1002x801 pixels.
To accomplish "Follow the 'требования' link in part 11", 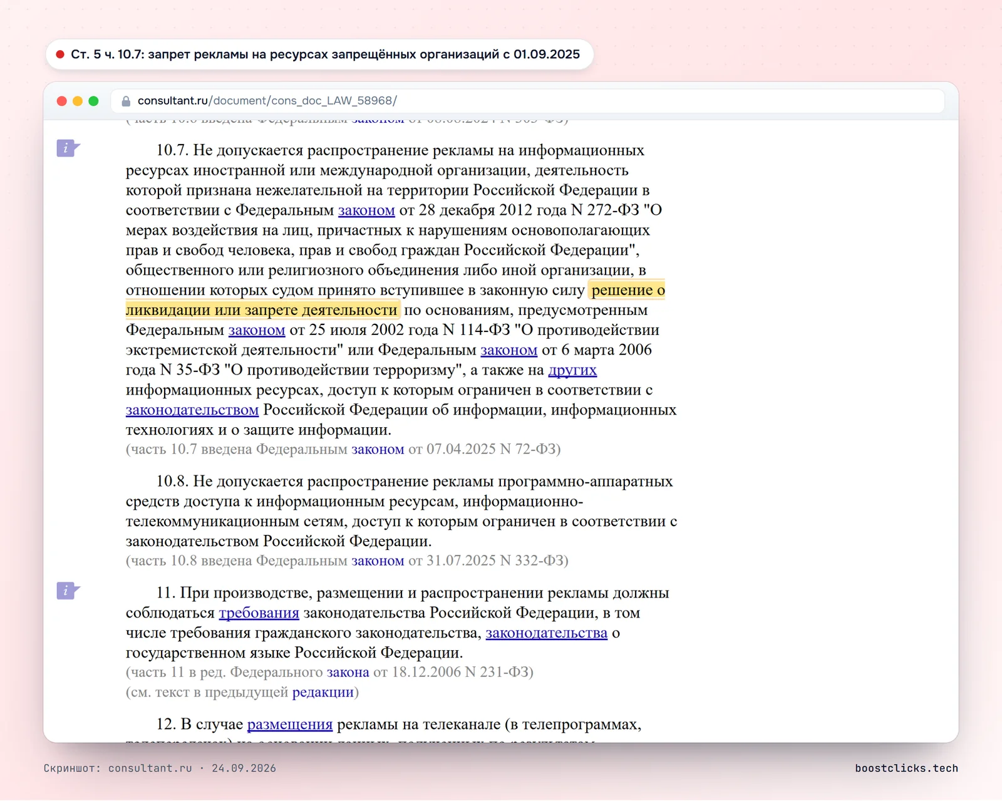I will click(x=259, y=613).
